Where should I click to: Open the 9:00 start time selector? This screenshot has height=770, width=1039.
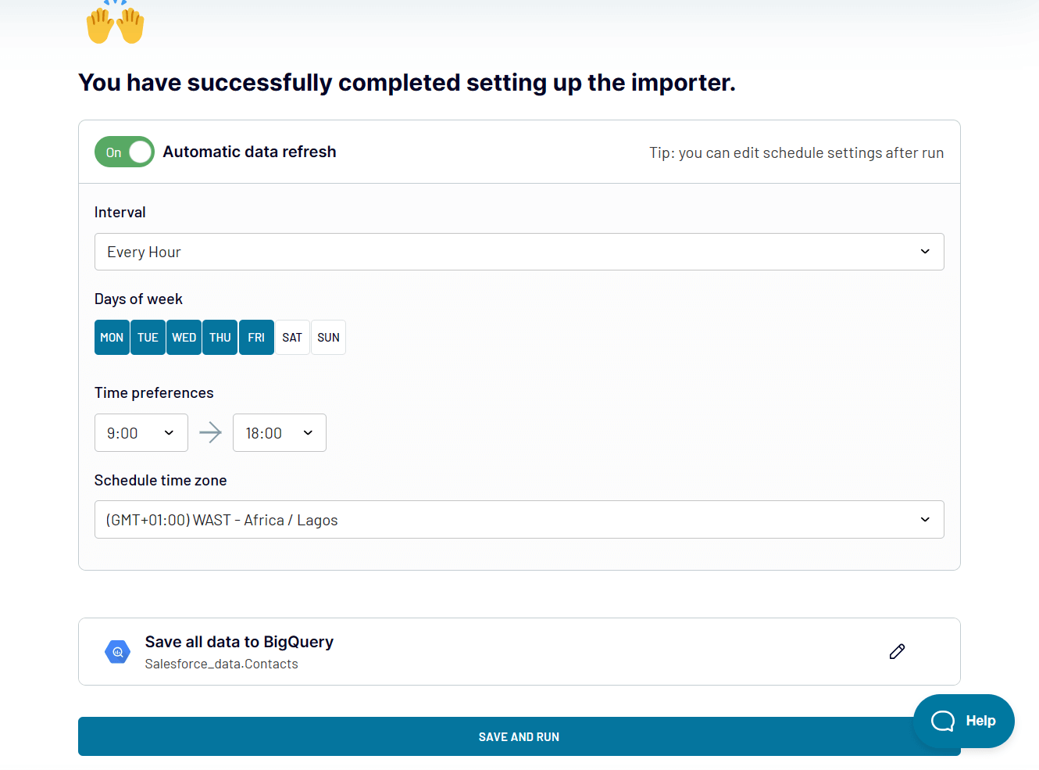click(141, 432)
